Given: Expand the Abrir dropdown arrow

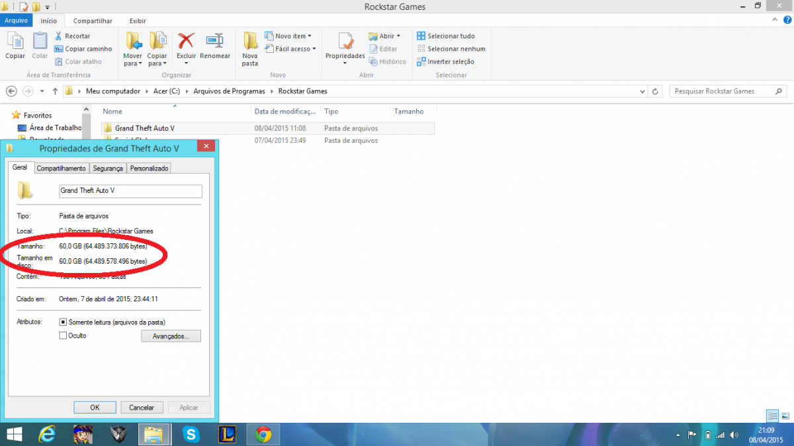Looking at the screenshot, I should [398, 36].
